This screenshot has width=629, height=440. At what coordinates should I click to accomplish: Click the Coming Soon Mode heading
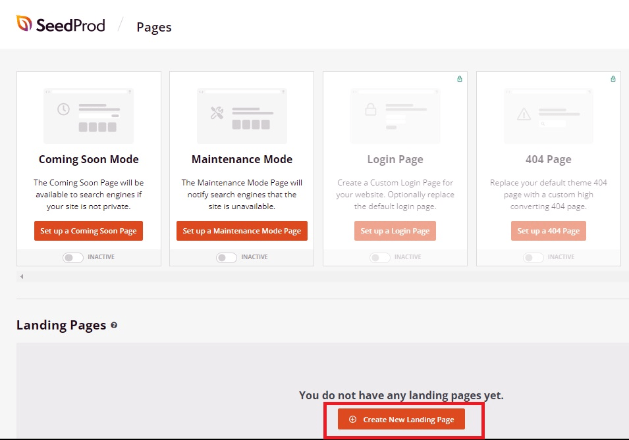pyautogui.click(x=88, y=159)
